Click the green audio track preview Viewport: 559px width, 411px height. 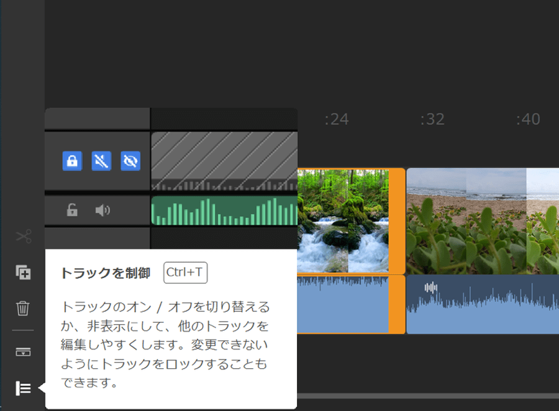(x=225, y=210)
